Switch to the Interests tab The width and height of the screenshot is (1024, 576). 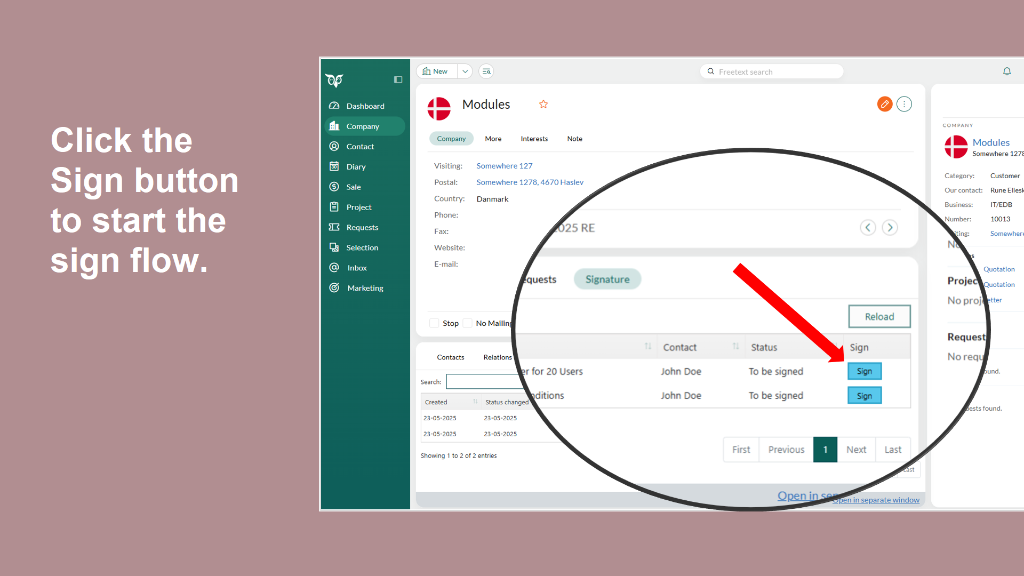pyautogui.click(x=534, y=139)
